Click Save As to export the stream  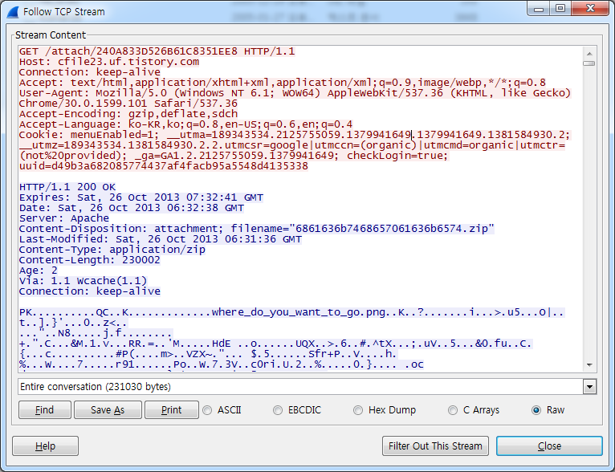pyautogui.click(x=107, y=410)
